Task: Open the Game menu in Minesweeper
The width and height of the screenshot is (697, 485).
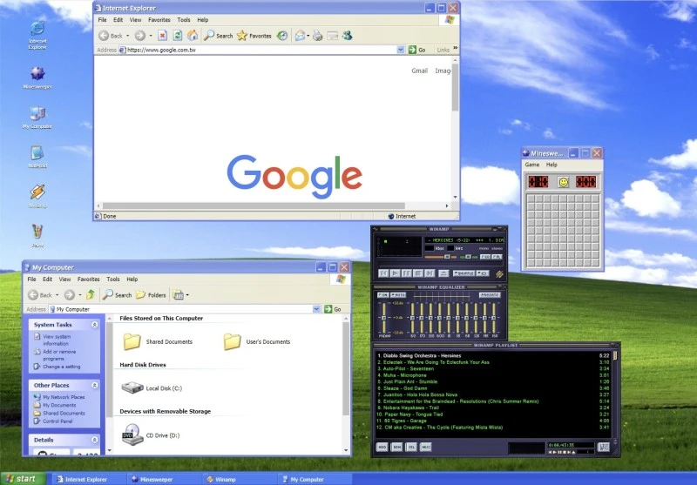Action: [532, 165]
